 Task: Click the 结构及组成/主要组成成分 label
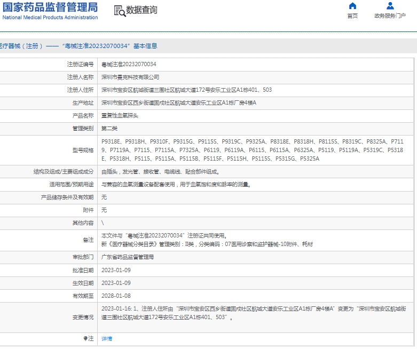pyautogui.click(x=64, y=172)
